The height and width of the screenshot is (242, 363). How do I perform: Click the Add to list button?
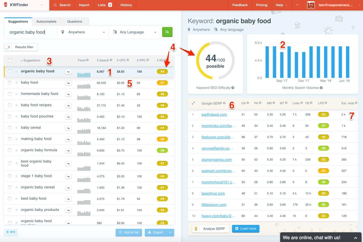tap(129, 232)
